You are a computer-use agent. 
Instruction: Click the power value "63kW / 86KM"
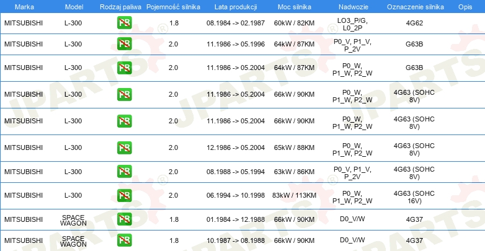(294, 172)
